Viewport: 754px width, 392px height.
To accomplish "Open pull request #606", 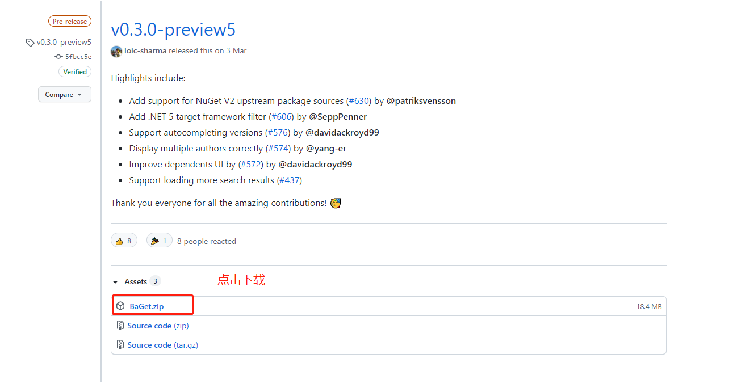I will click(282, 117).
